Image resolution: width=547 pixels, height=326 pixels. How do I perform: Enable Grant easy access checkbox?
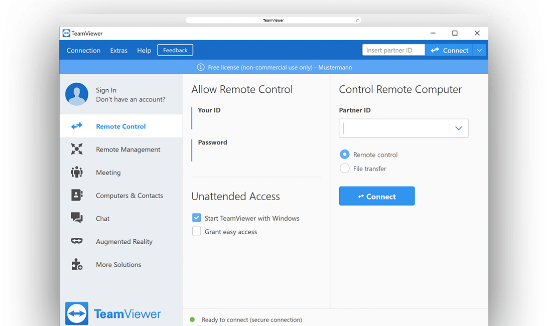click(196, 232)
